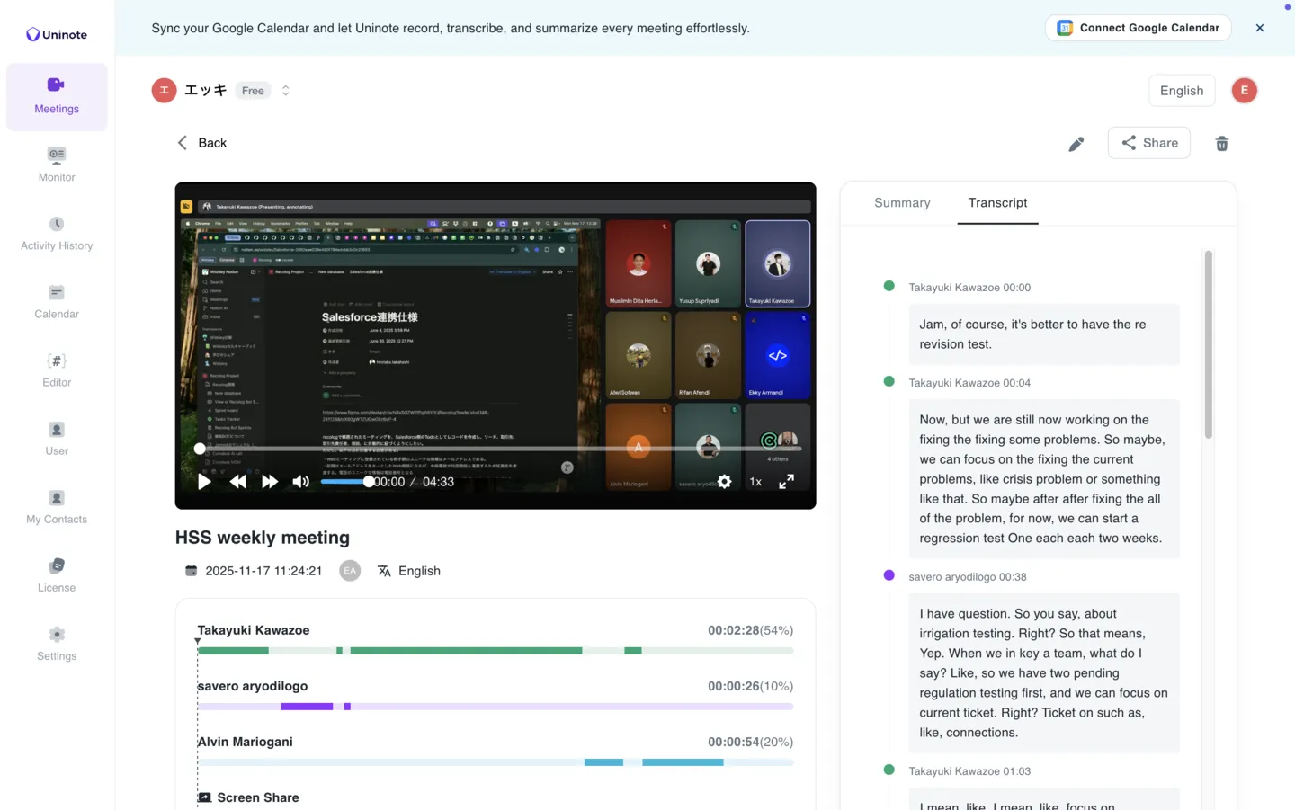
Task: Mute the video audio
Action: [300, 482]
